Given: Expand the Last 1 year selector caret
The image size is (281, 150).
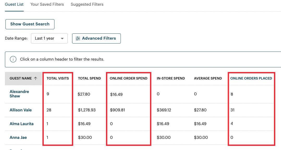Looking at the screenshot, I should [62, 38].
